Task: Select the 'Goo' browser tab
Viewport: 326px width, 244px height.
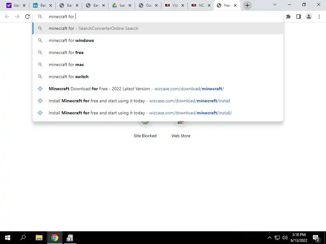Action: click(146, 6)
